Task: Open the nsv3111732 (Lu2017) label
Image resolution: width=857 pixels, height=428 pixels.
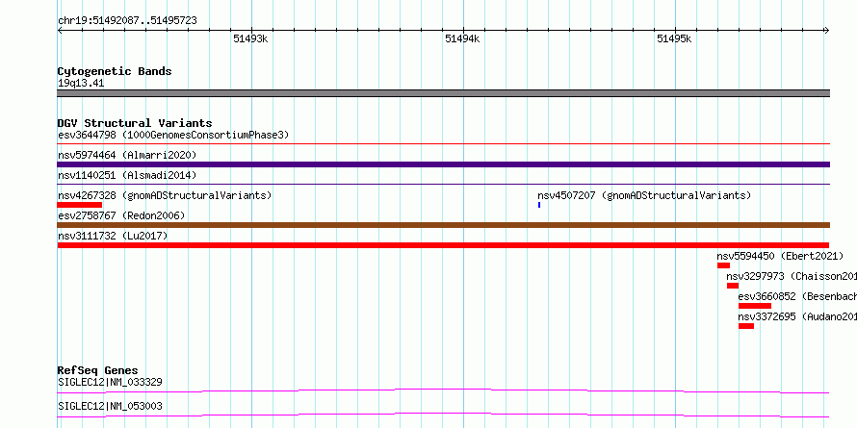Action: (x=113, y=236)
